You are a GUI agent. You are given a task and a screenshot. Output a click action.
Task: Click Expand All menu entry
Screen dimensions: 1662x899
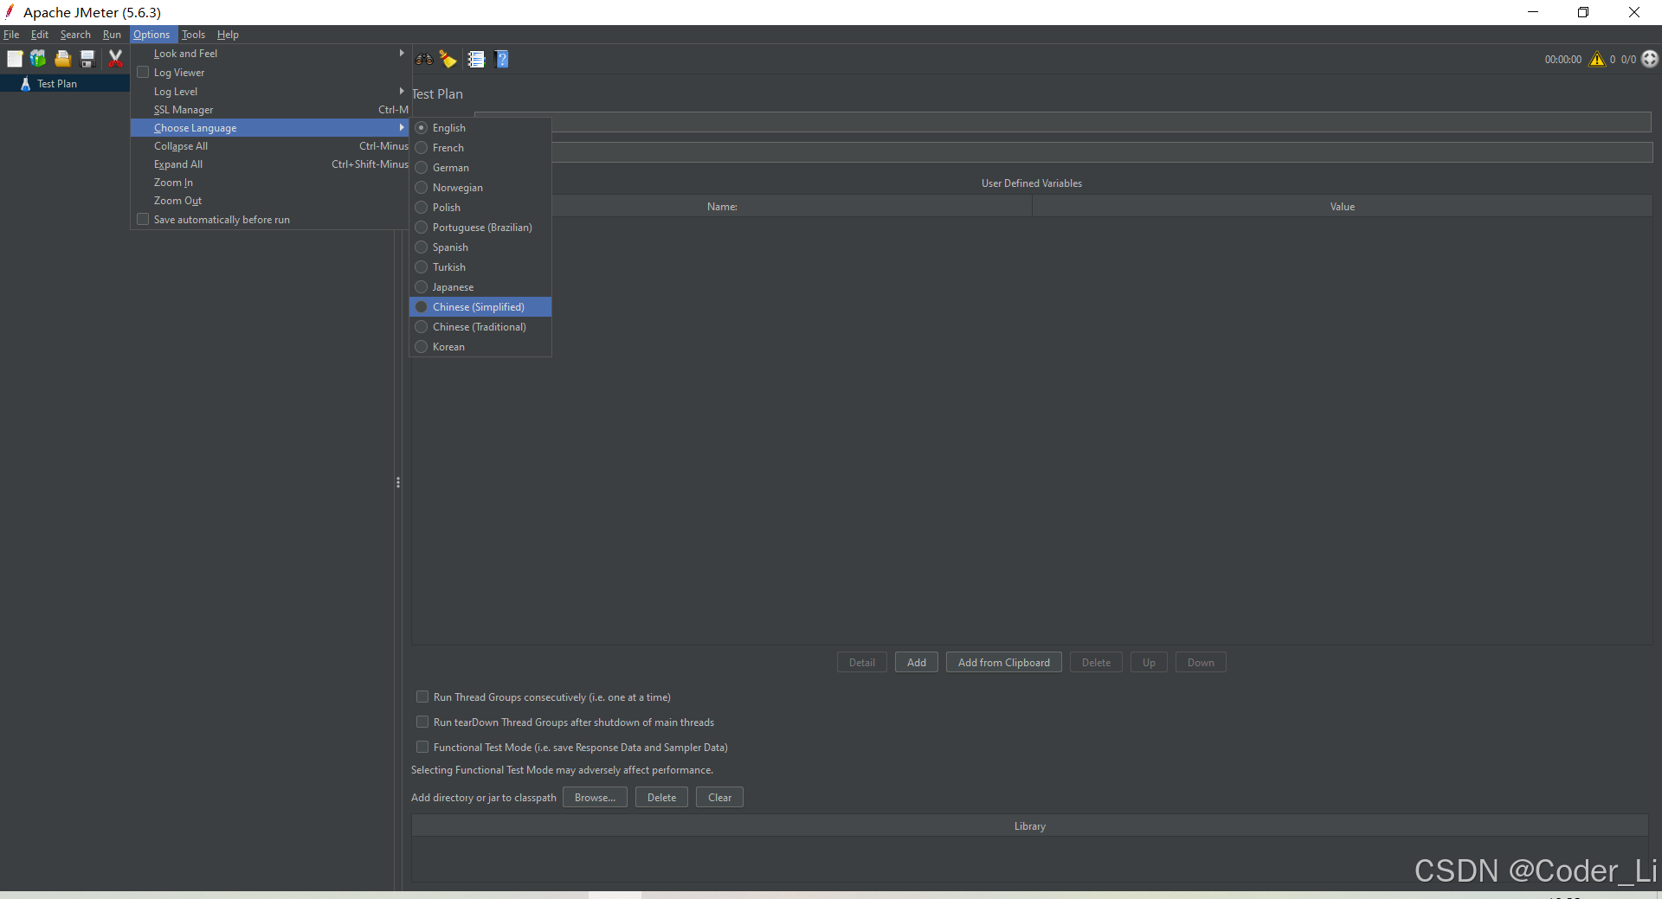[269, 164]
